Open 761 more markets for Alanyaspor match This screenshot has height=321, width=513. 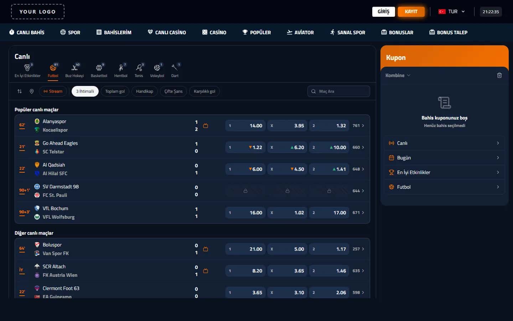click(x=358, y=126)
